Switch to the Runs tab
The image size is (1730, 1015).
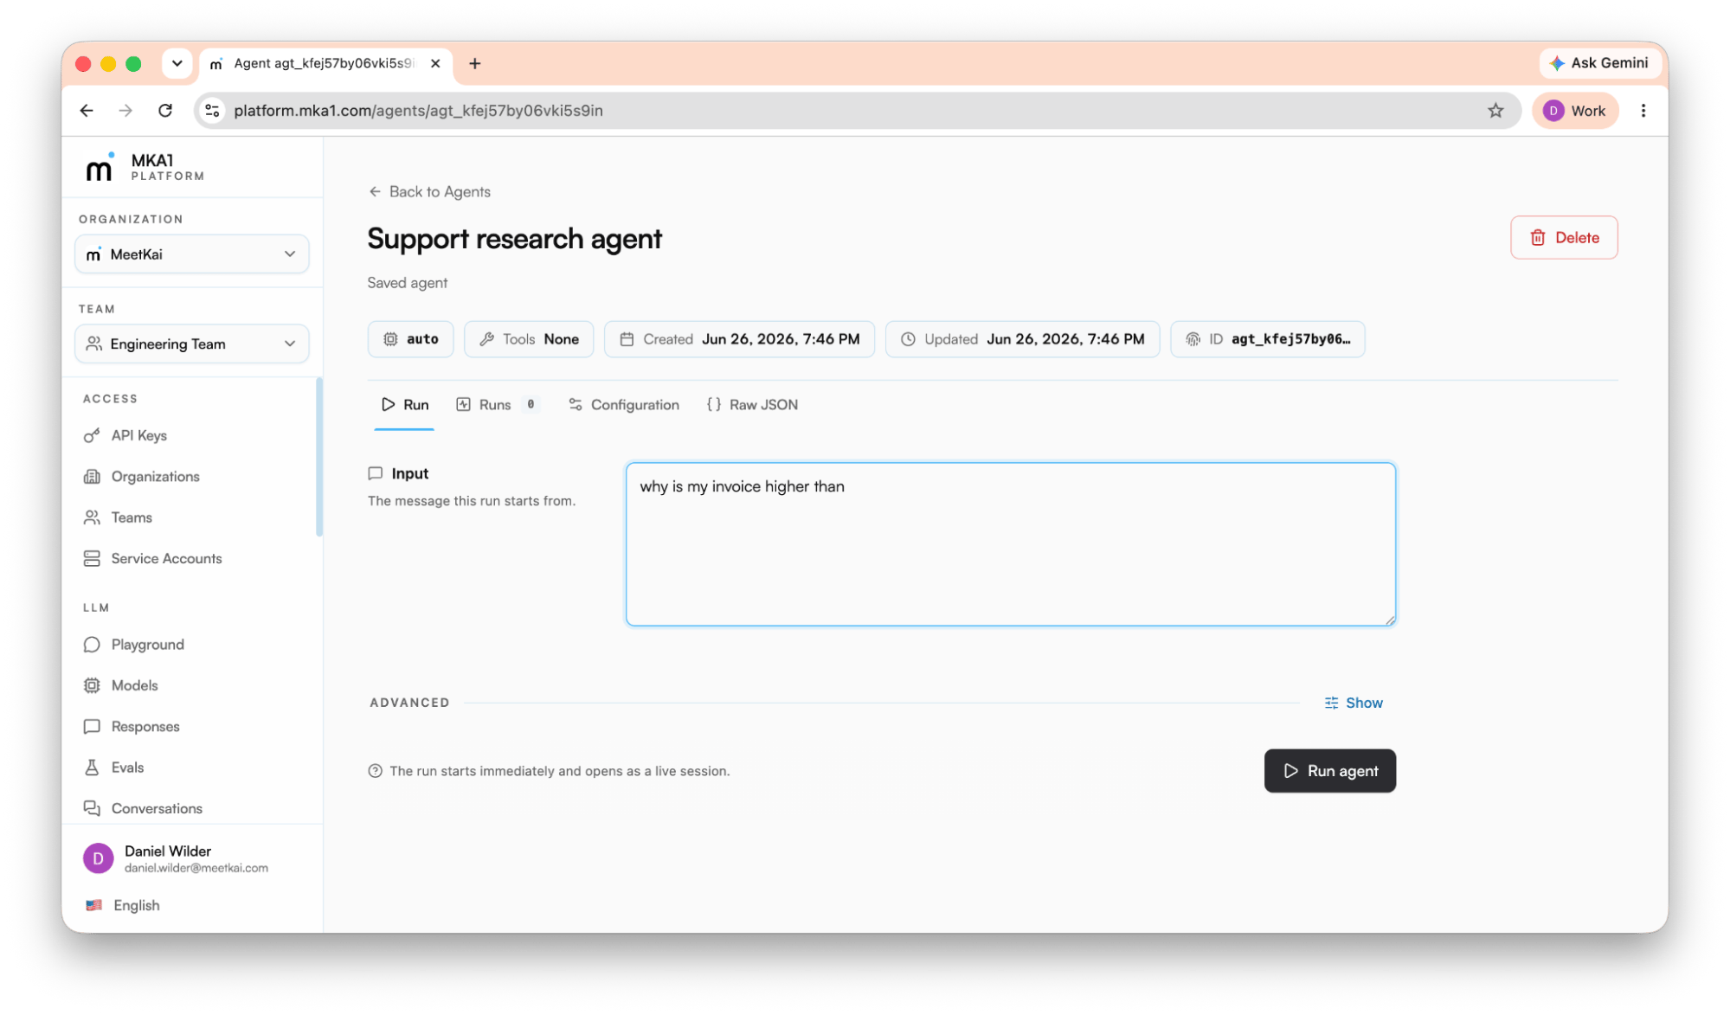click(x=497, y=405)
